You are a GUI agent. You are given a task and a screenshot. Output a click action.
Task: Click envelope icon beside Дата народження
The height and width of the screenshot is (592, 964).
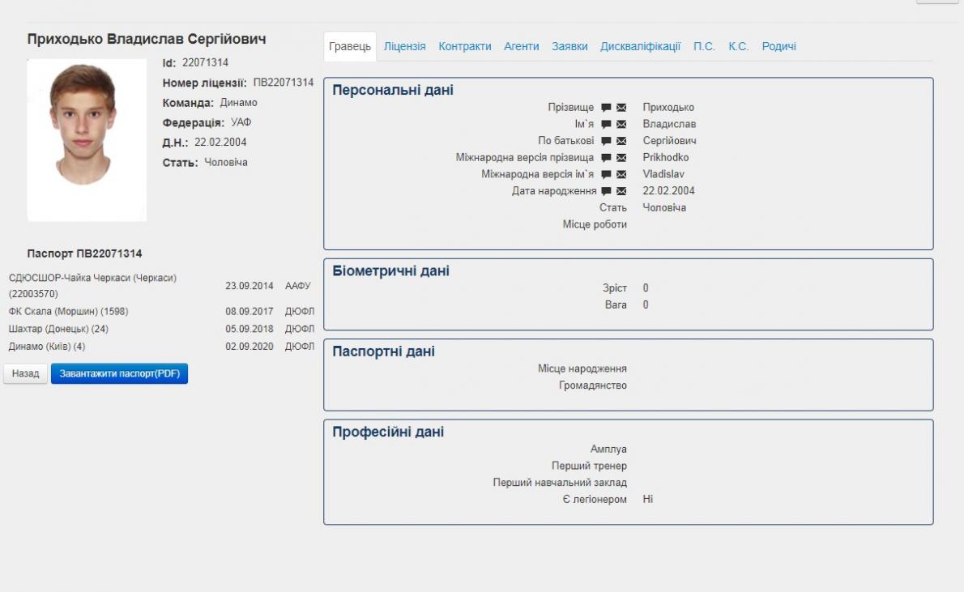[621, 191]
